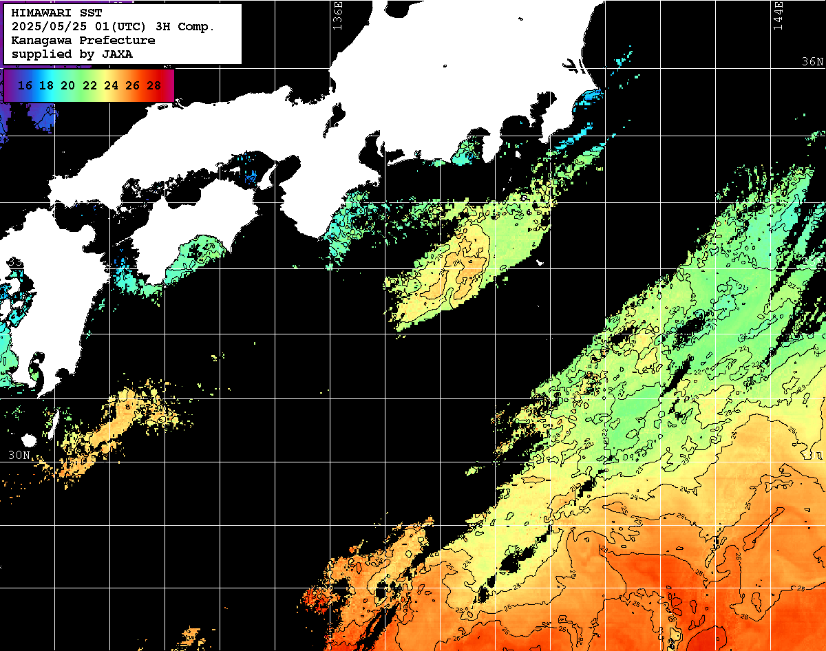
Task: Click the 18 value on temperature legend
Action: point(46,85)
